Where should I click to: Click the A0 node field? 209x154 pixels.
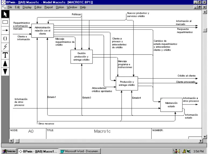[x=31, y=131]
